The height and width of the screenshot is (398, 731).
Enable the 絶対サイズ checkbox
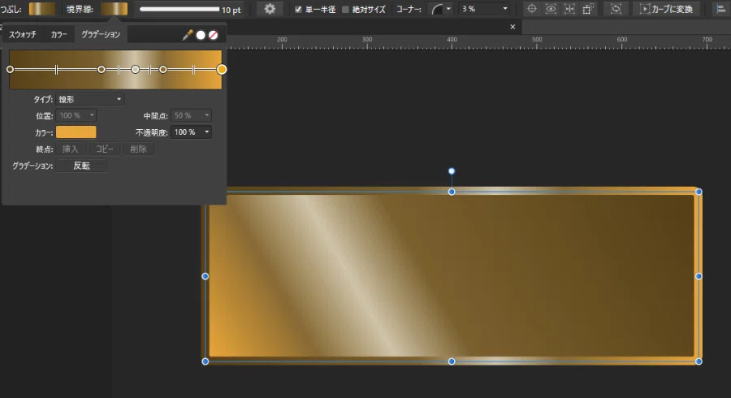[345, 9]
